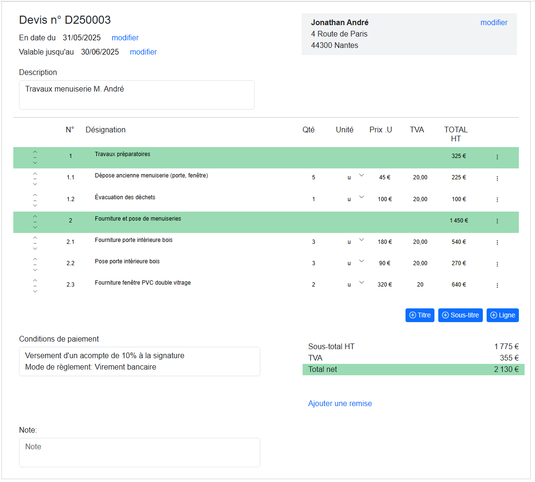
Task: Open unit dropdown for Évacuation des déchets
Action: tap(361, 197)
